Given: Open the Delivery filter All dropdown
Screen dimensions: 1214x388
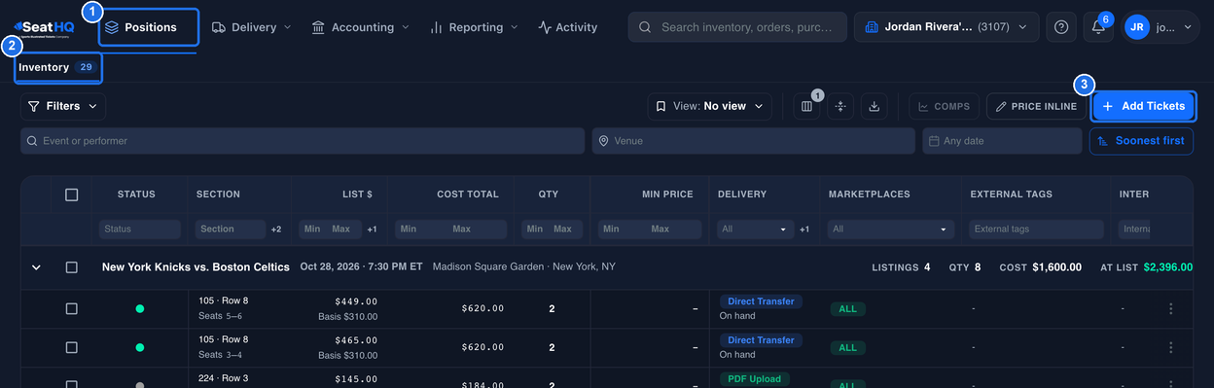Looking at the screenshot, I should click(x=755, y=229).
